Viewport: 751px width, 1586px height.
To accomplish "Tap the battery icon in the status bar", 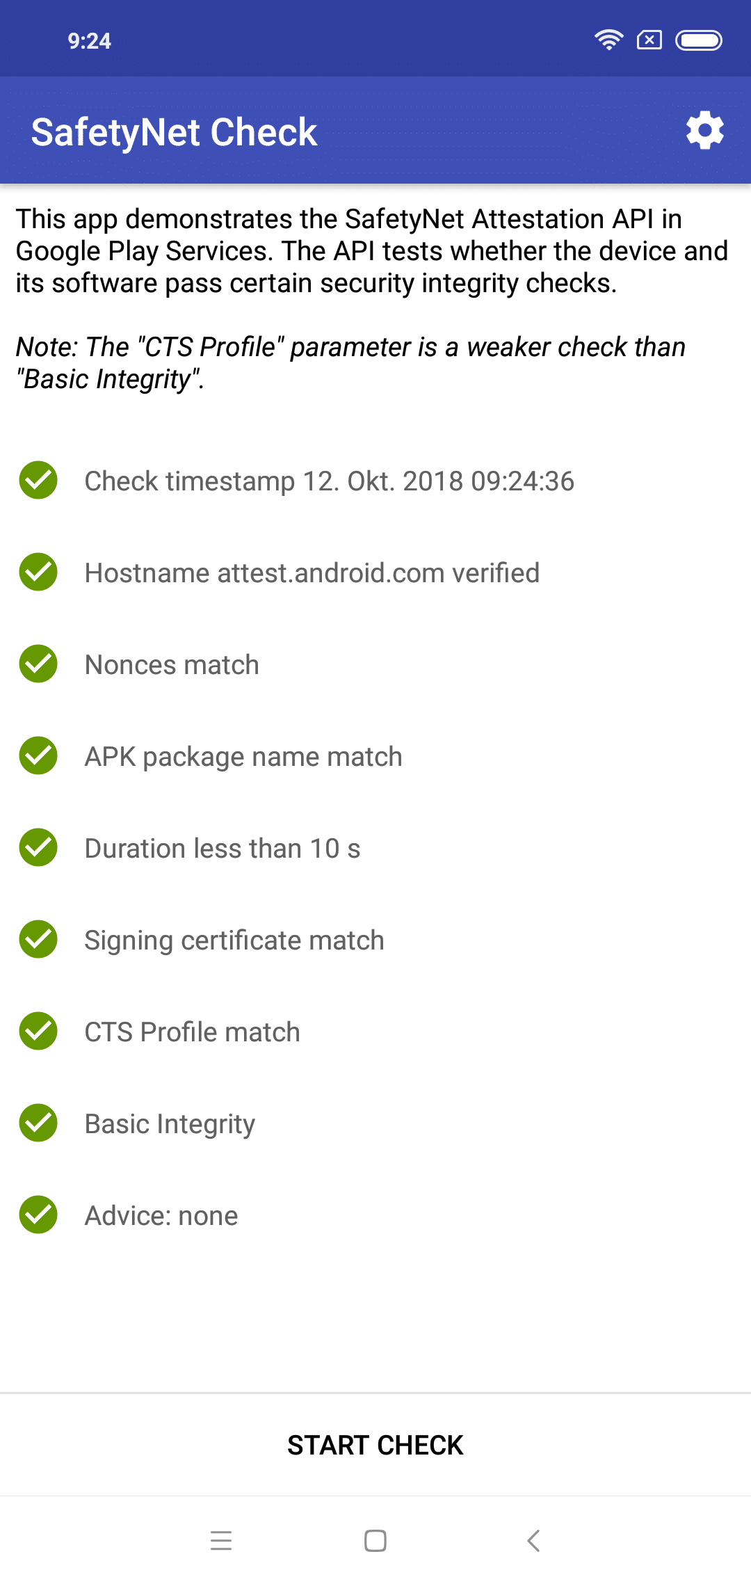I will [x=699, y=40].
